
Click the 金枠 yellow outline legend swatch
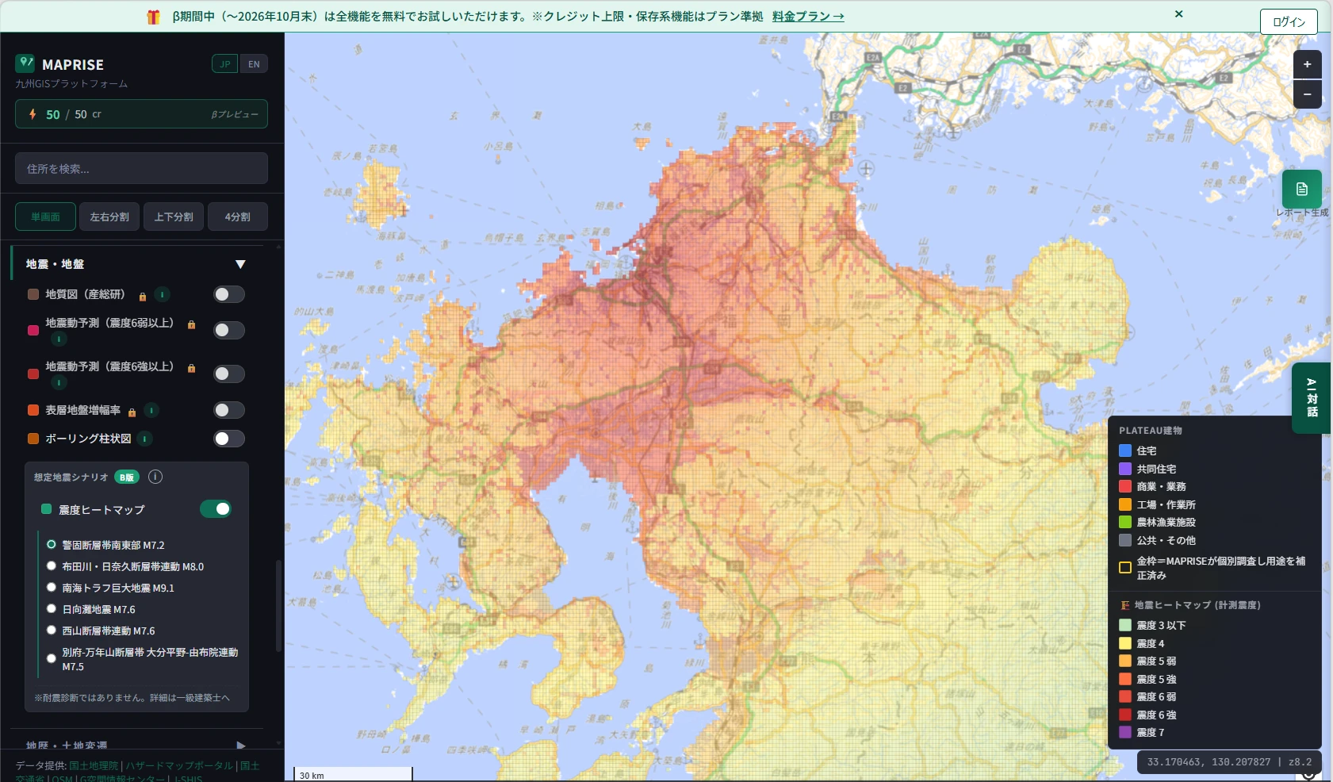point(1125,567)
